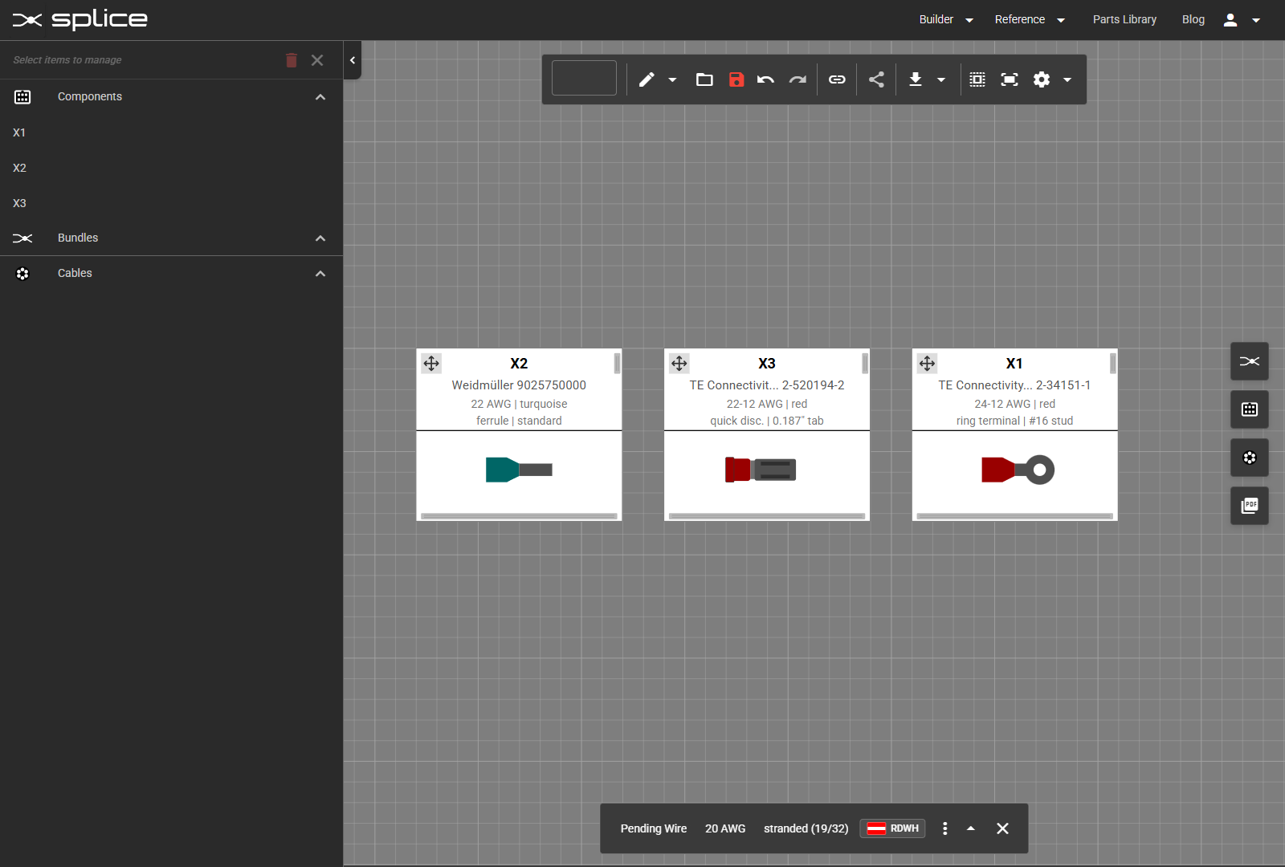
Task: Click the PDF export icon on right sidebar
Action: 1249,506
